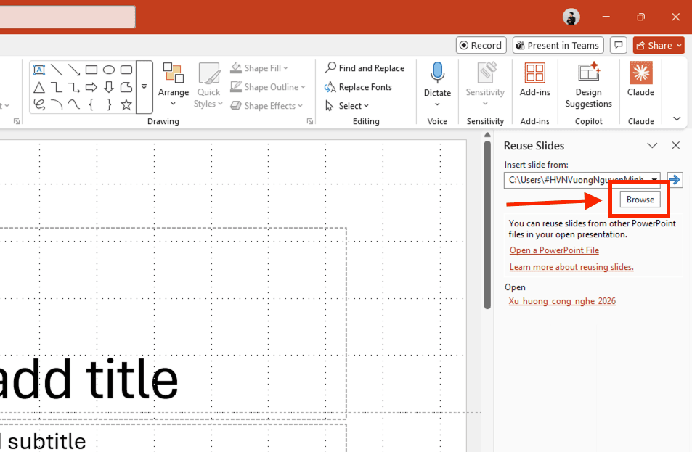
Task: Open the Comments pane icon
Action: (619, 46)
